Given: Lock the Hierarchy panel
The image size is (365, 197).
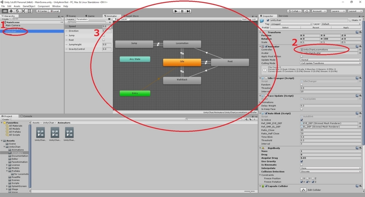Looking at the screenshot, I should click(x=59, y=16).
